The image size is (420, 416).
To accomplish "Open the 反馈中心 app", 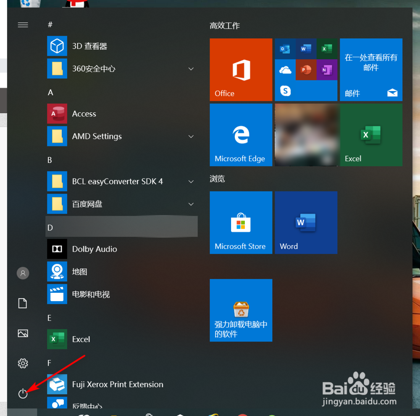I will [122, 403].
